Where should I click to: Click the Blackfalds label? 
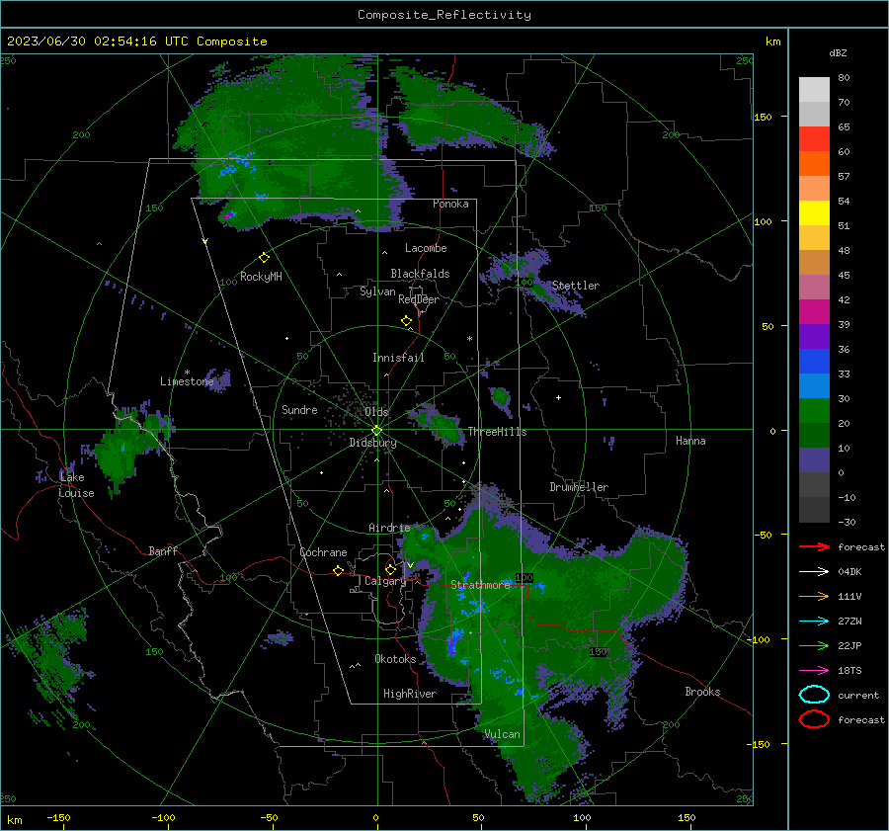tap(420, 274)
